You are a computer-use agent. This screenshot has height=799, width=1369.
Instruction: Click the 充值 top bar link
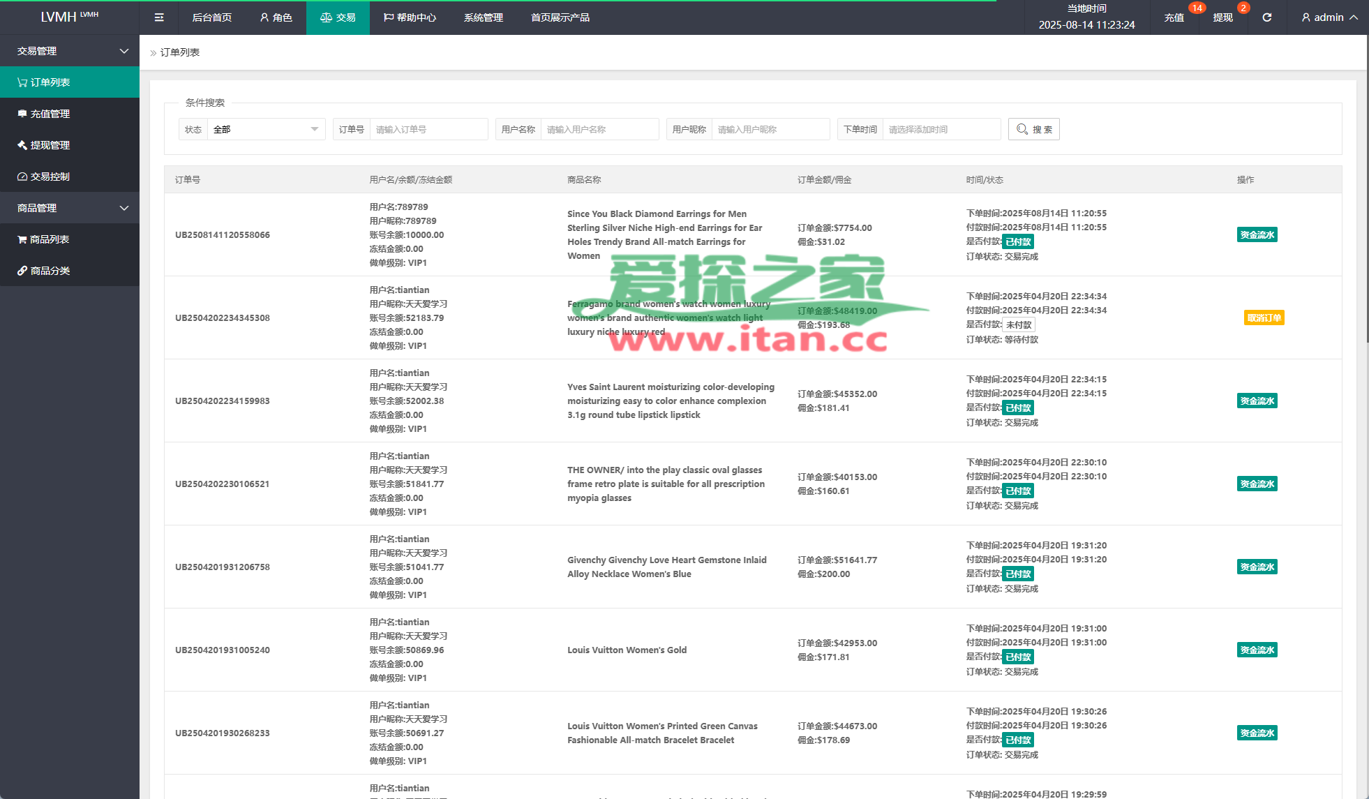point(1174,17)
